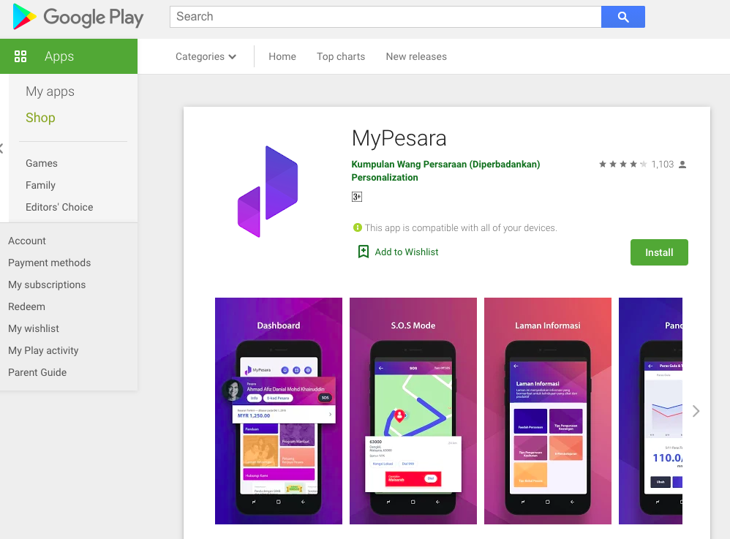
Task: Open the Categories dropdown
Action: tap(206, 56)
